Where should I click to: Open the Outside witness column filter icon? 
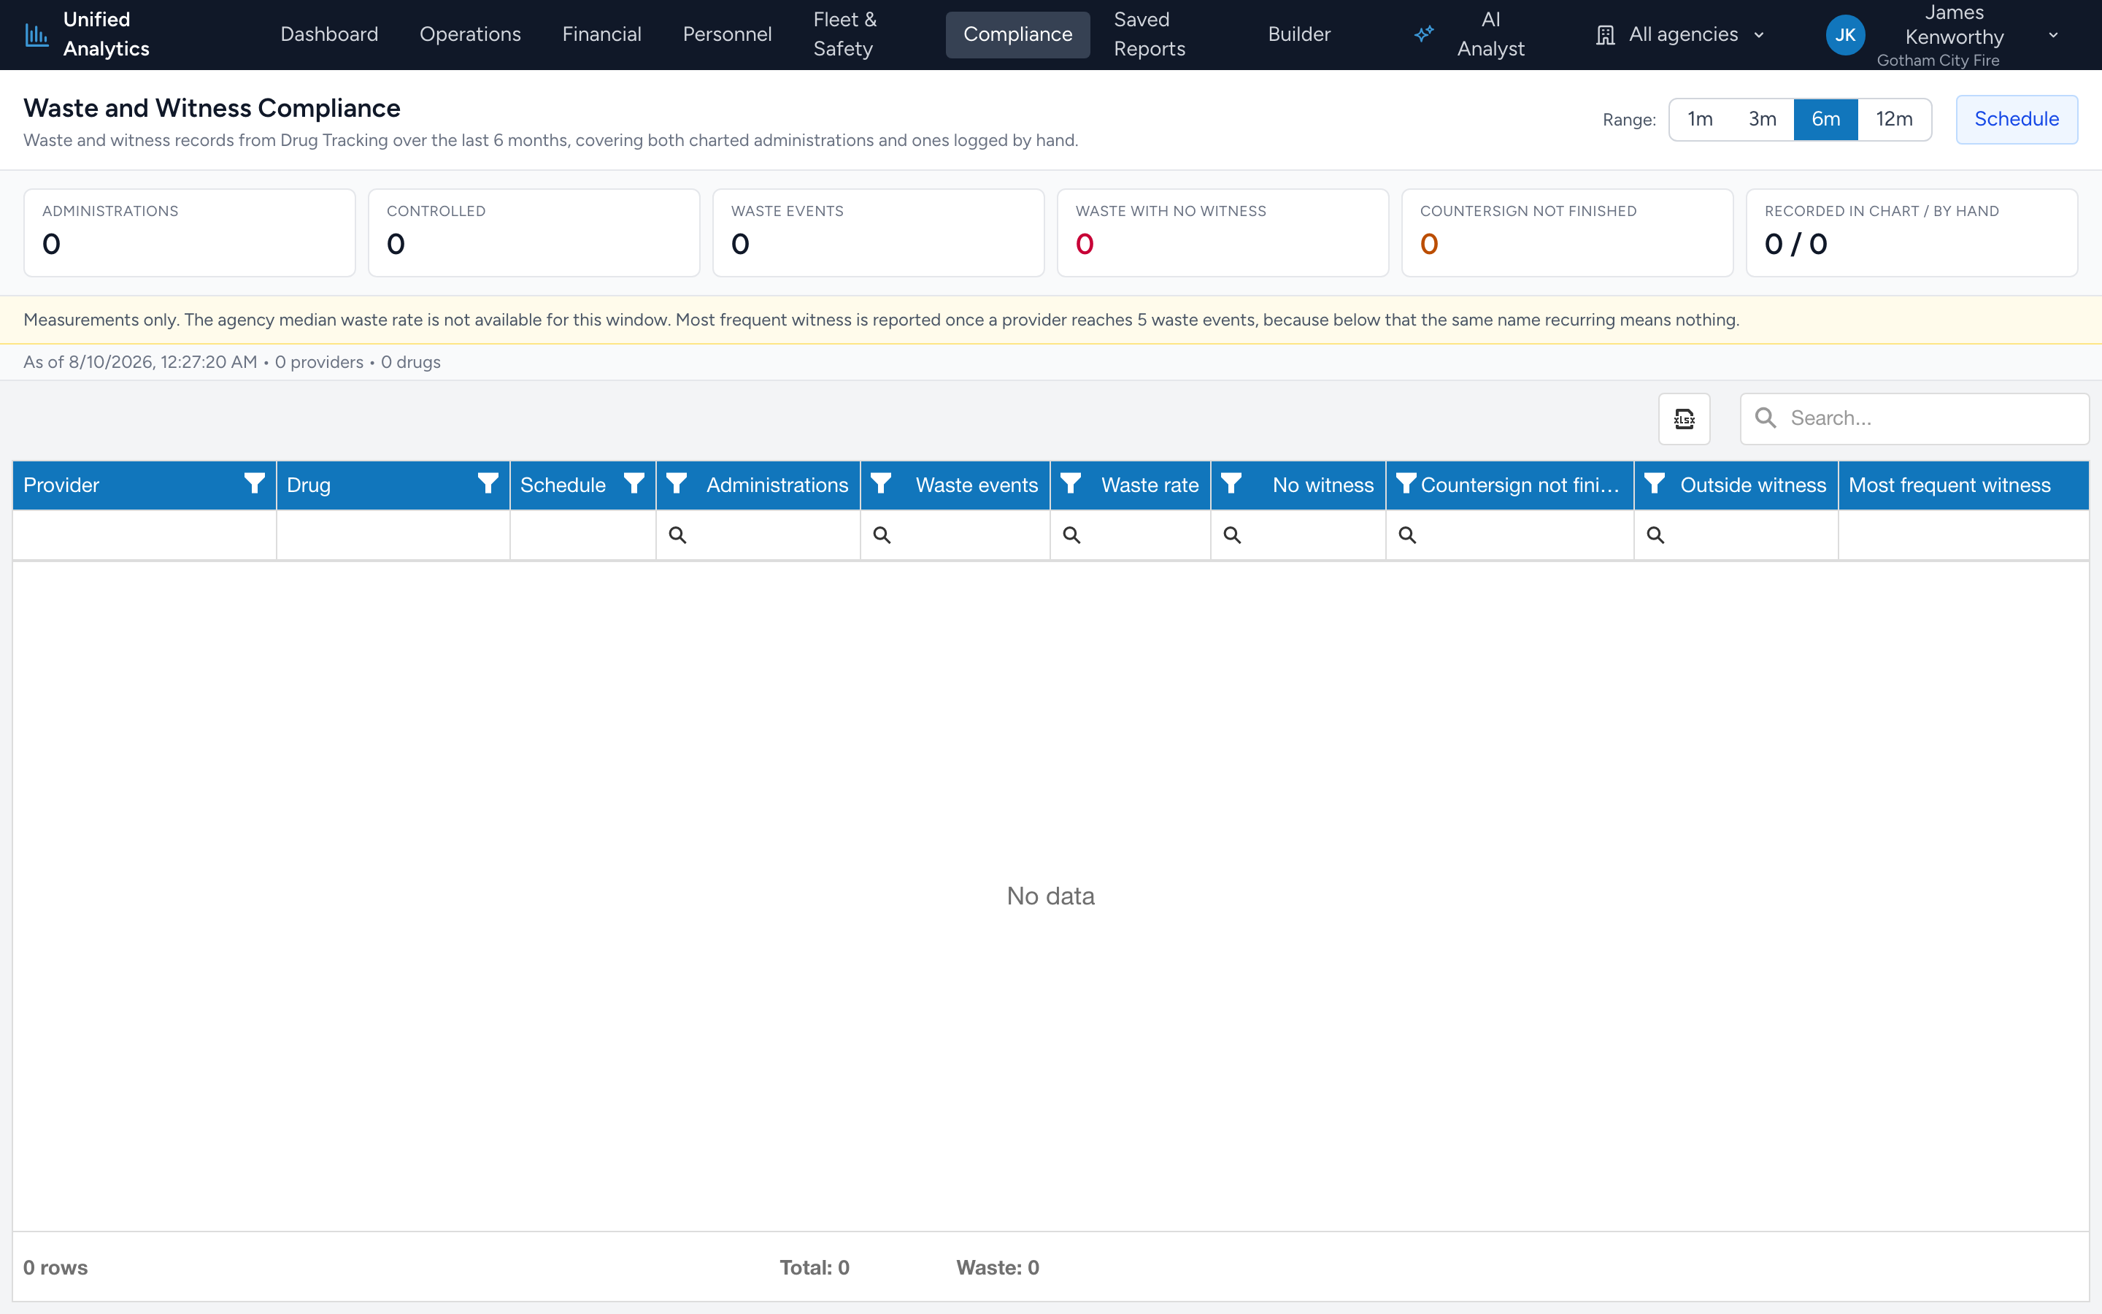pyautogui.click(x=1655, y=483)
